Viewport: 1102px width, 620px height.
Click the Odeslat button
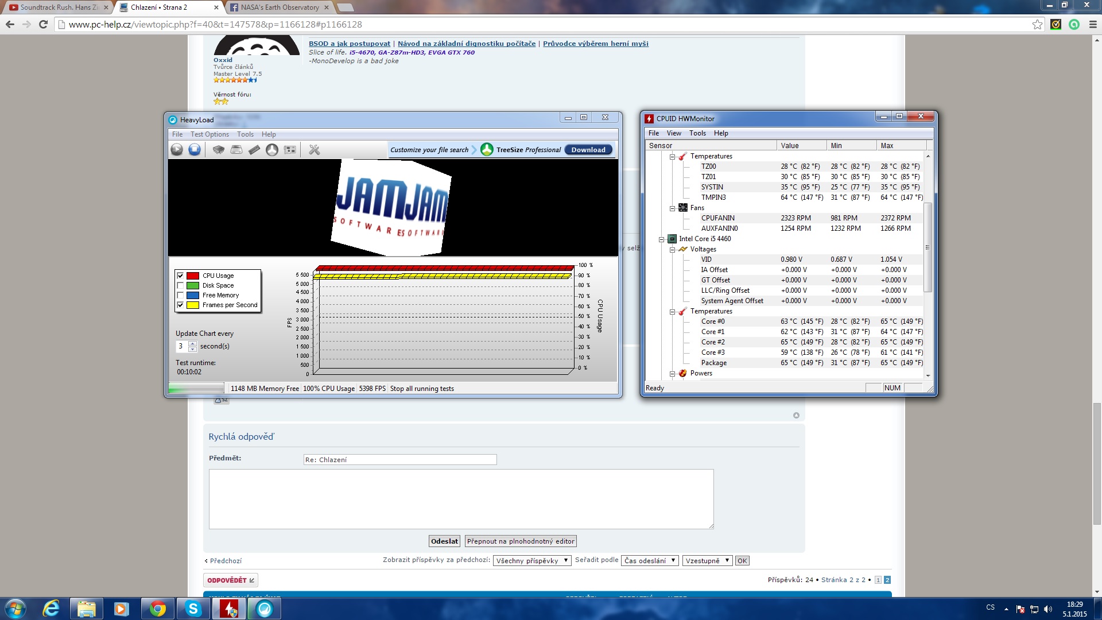[x=444, y=541]
